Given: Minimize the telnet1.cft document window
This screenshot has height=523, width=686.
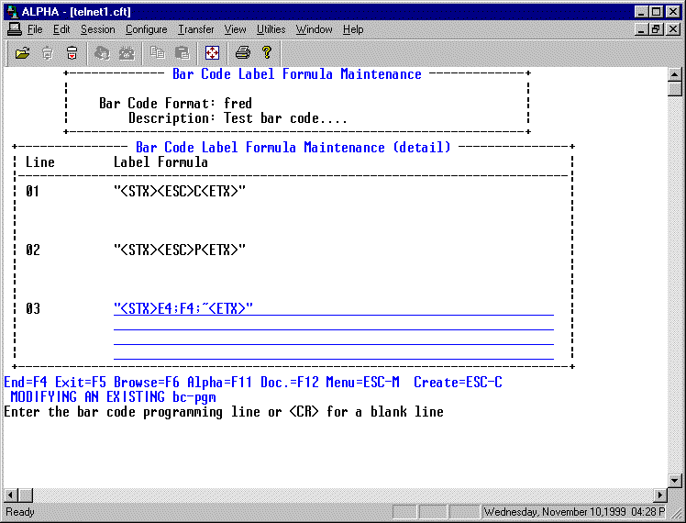Looking at the screenshot, I should pyautogui.click(x=641, y=29).
